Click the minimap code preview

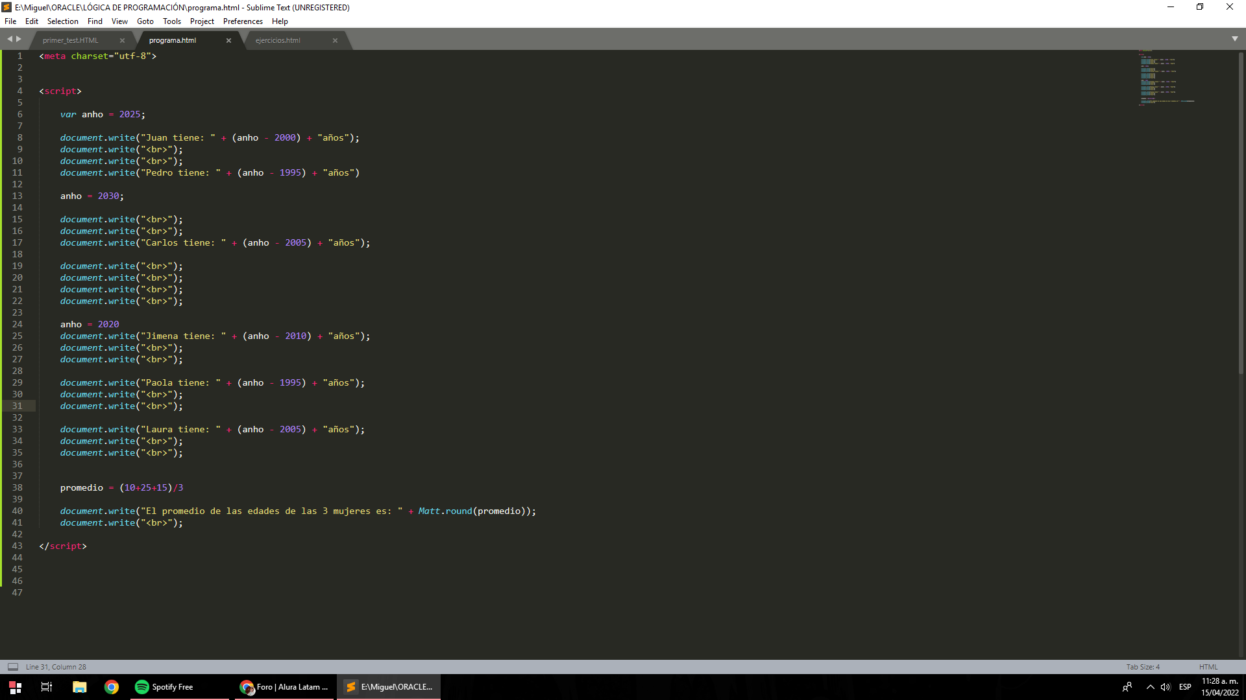1166,76
